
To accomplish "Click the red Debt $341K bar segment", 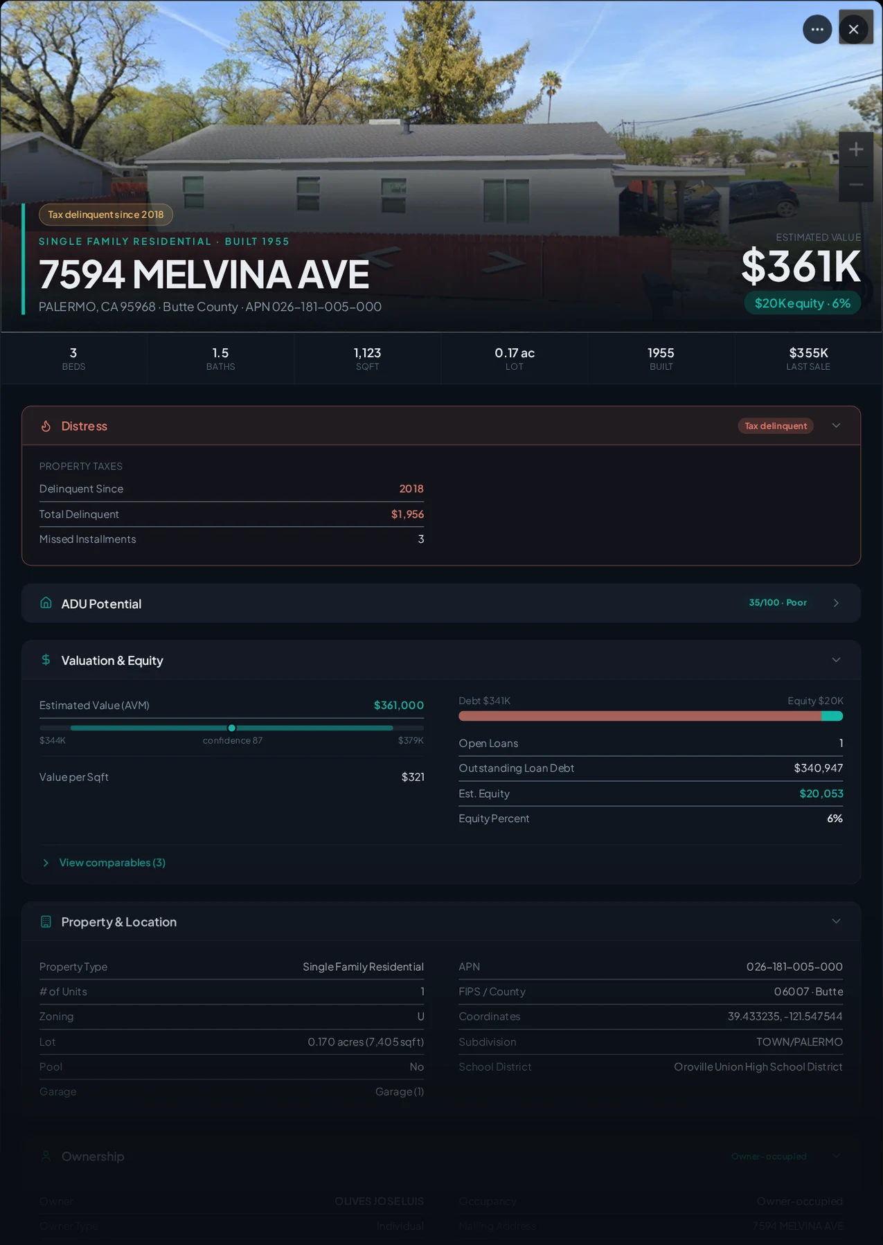I will point(640,716).
